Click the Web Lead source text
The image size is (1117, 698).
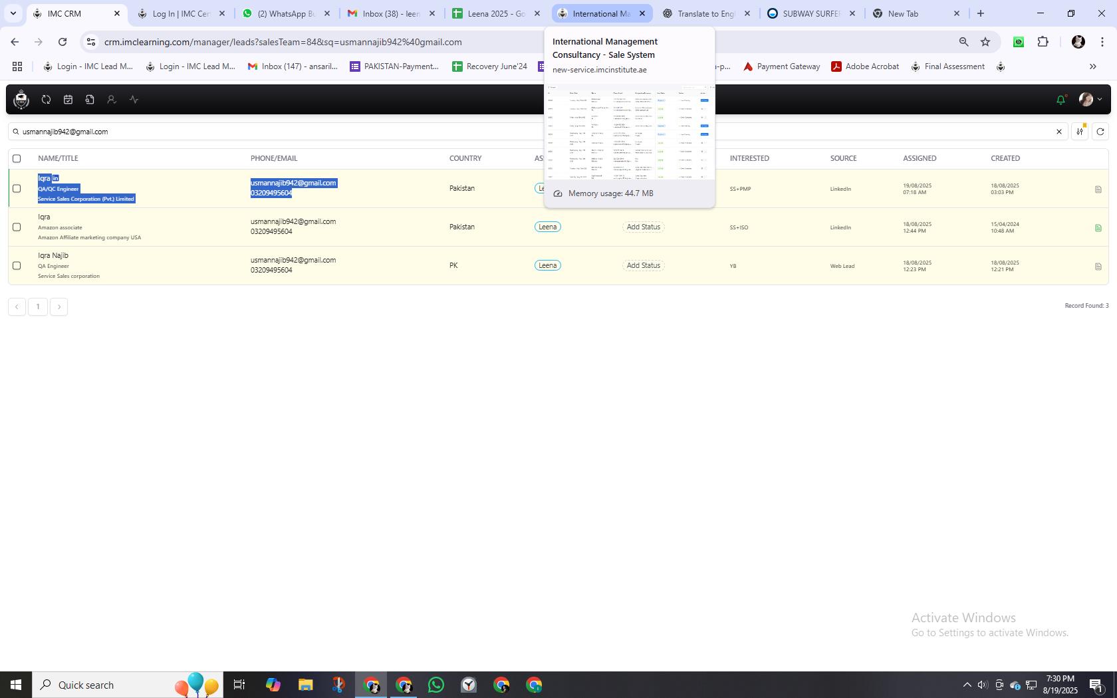point(842,266)
